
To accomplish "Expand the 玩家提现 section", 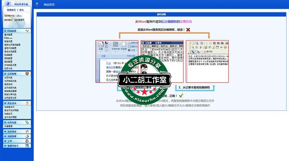I will 12,131.
